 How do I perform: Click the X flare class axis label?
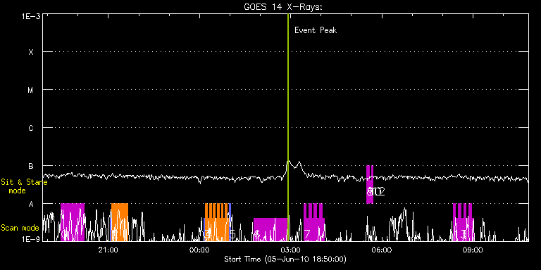click(31, 52)
